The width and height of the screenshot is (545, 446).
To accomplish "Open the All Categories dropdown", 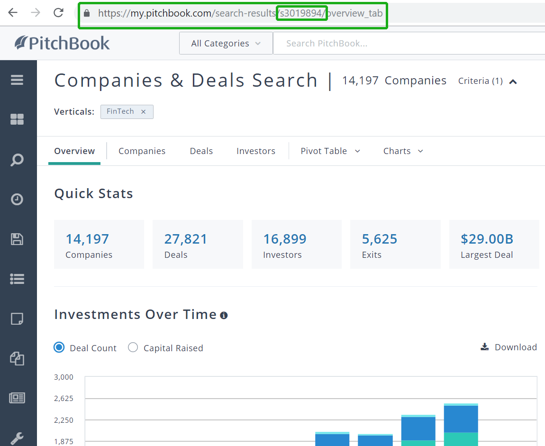I will click(x=226, y=43).
